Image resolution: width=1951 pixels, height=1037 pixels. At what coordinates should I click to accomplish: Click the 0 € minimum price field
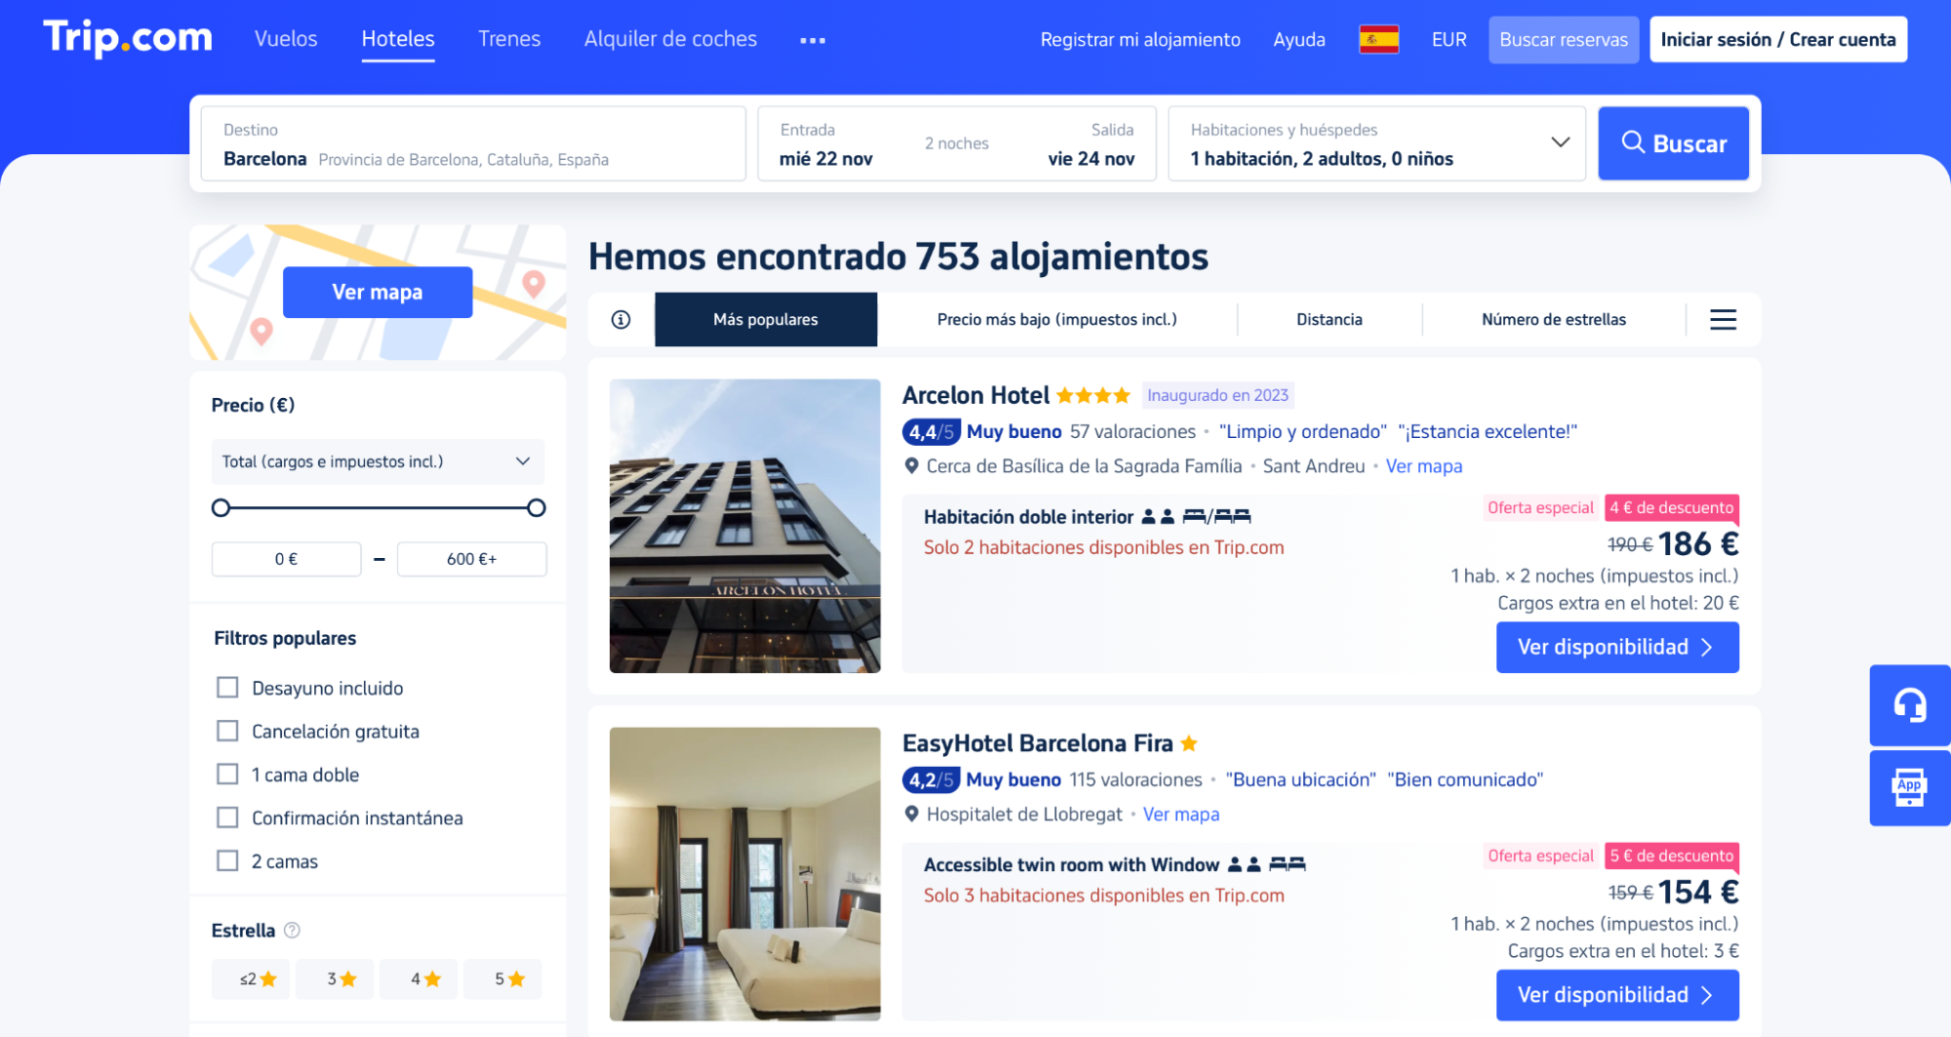coord(286,559)
